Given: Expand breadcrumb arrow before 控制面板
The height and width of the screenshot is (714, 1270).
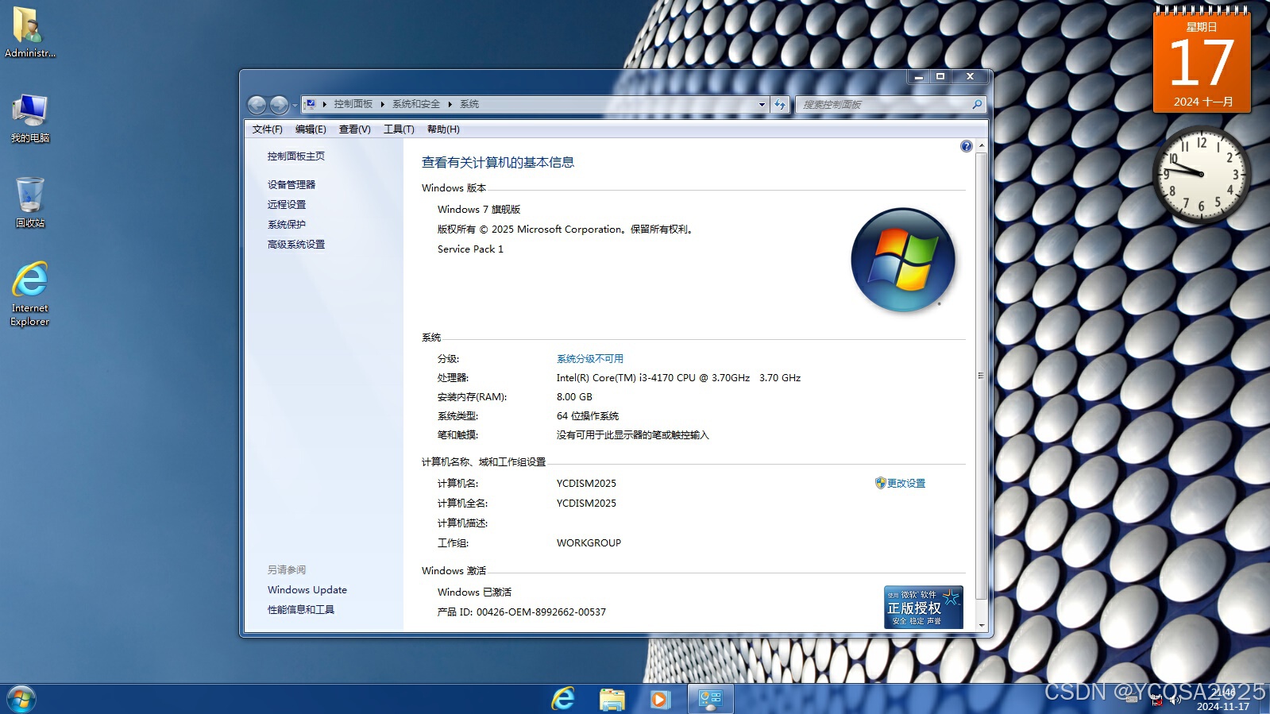Looking at the screenshot, I should coord(325,104).
